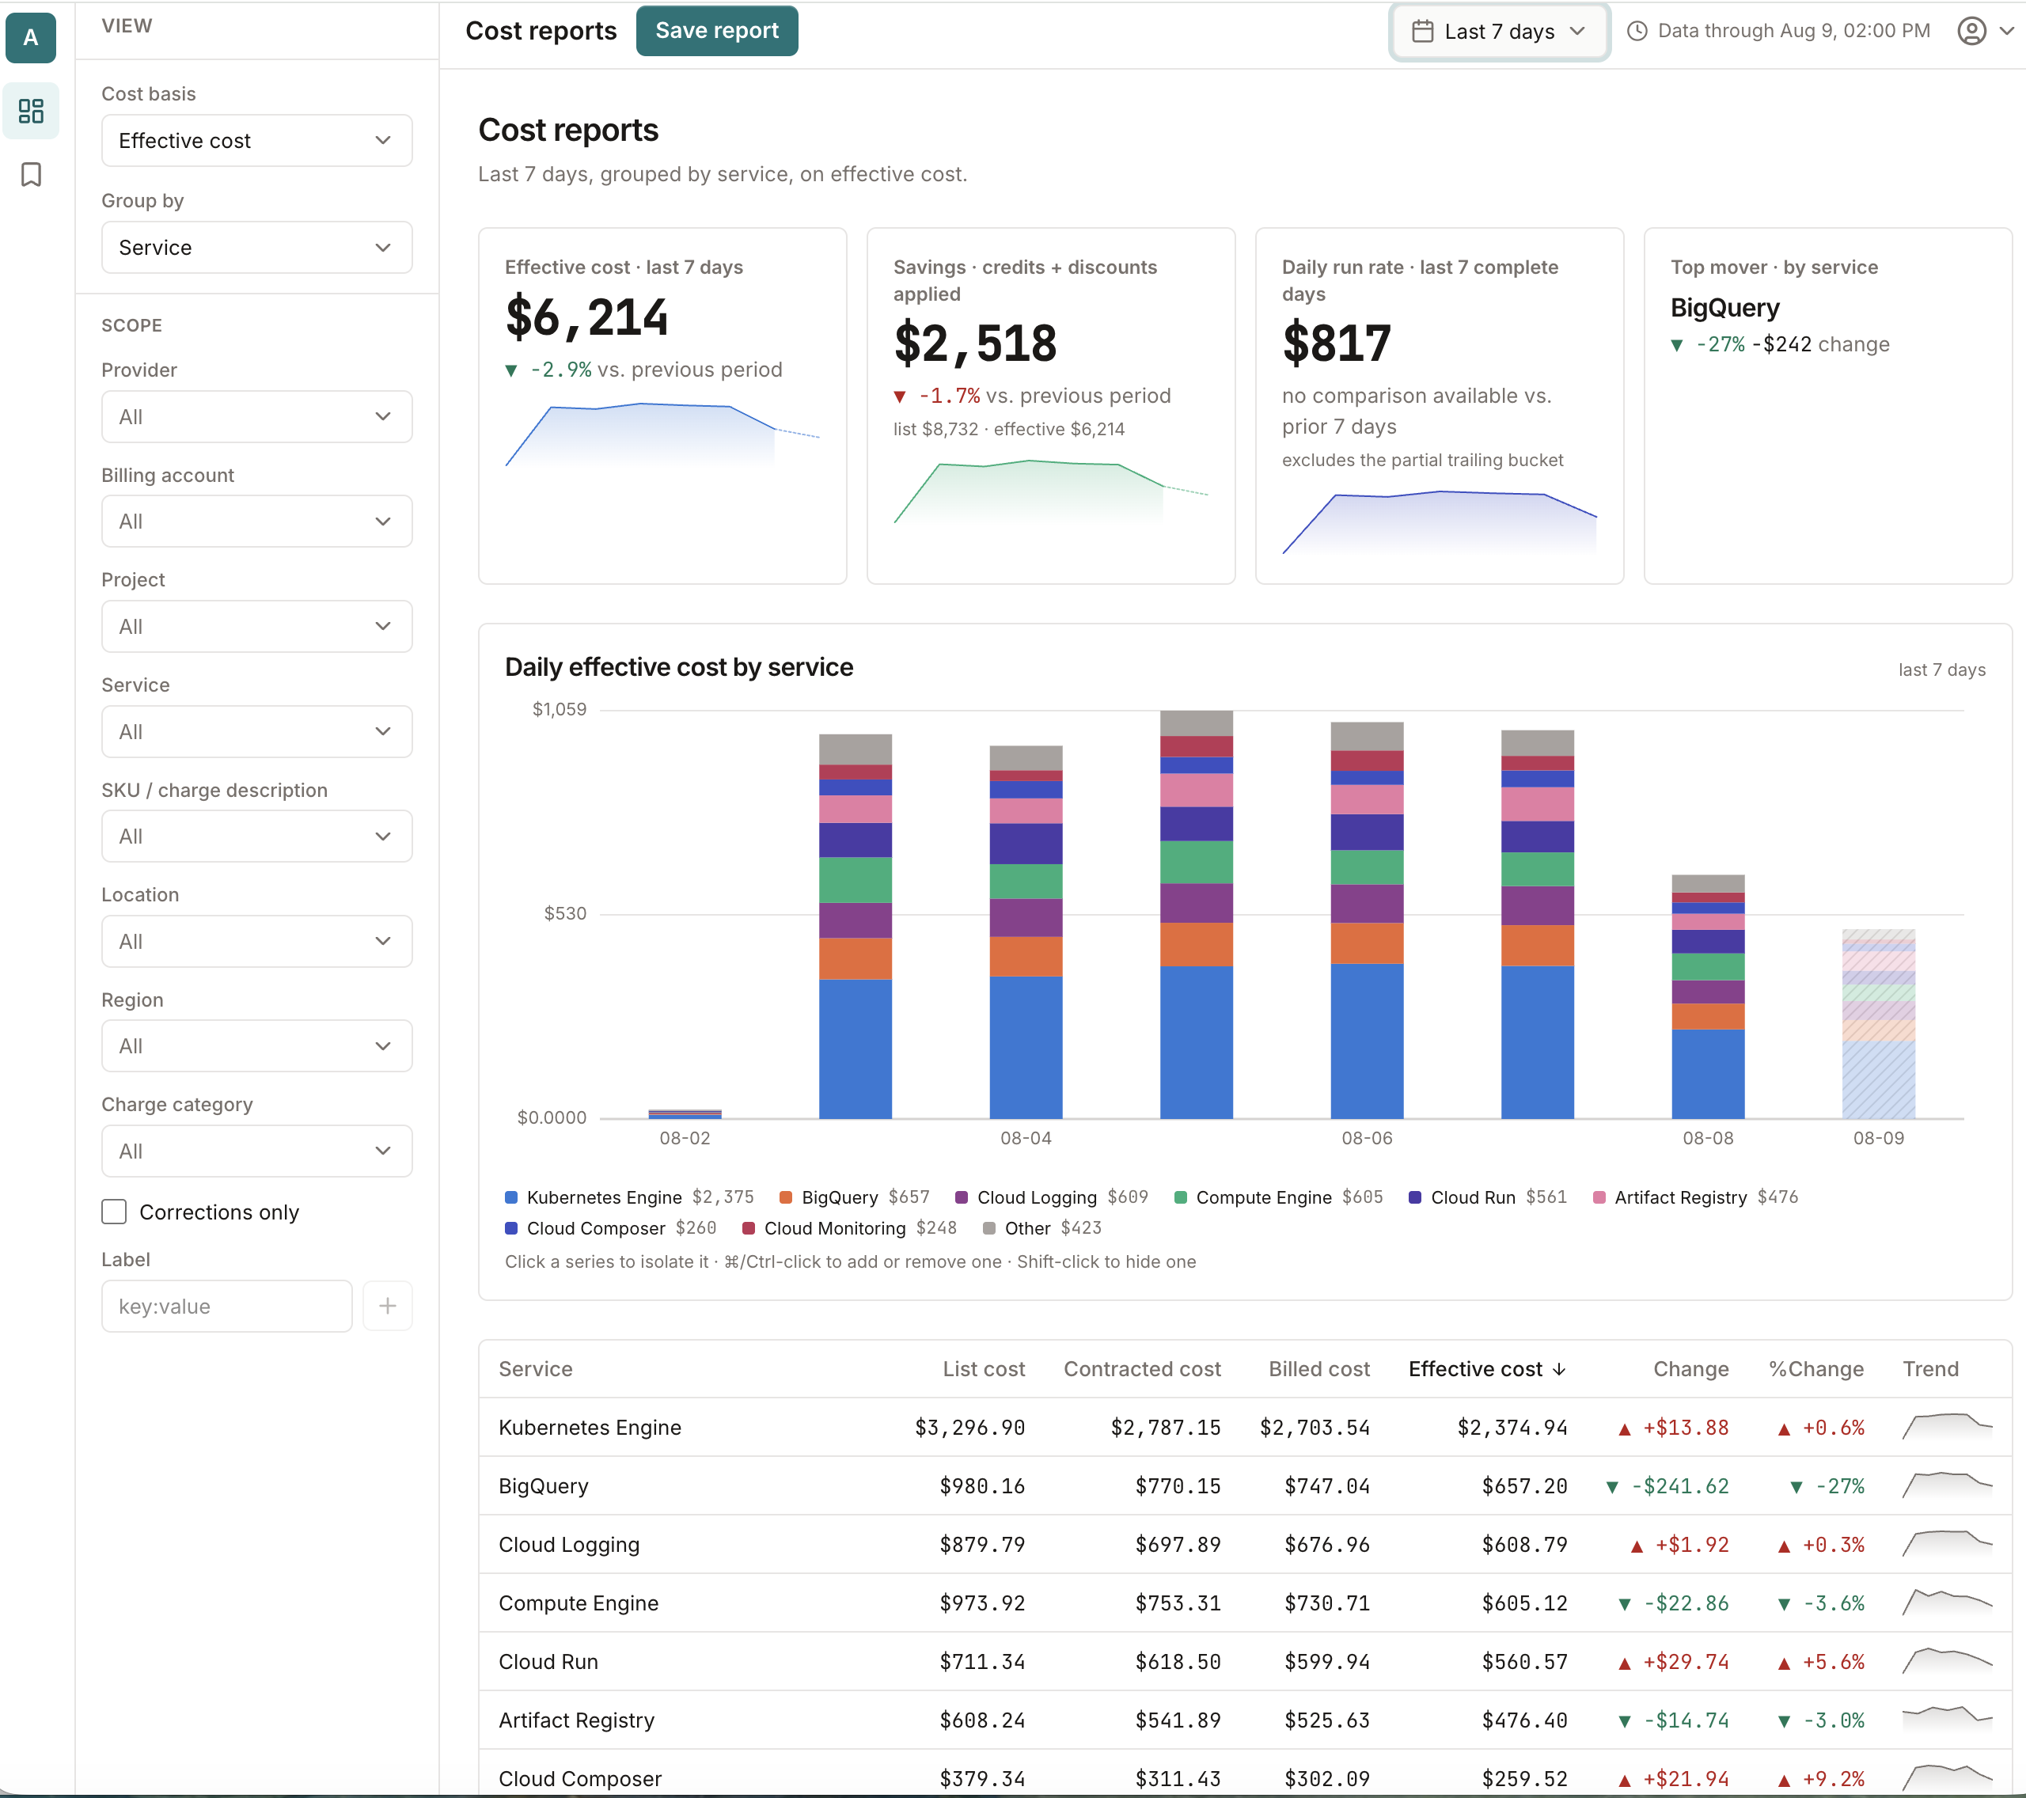Expand the Service scope filter dropdown
This screenshot has width=2026, height=1798.
coord(256,731)
